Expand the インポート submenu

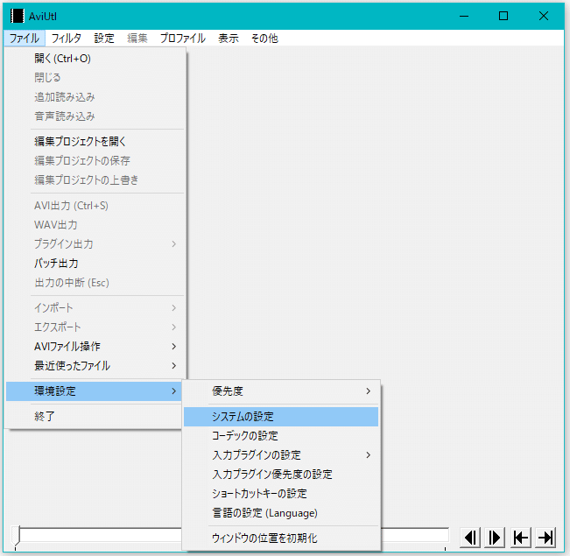95,308
